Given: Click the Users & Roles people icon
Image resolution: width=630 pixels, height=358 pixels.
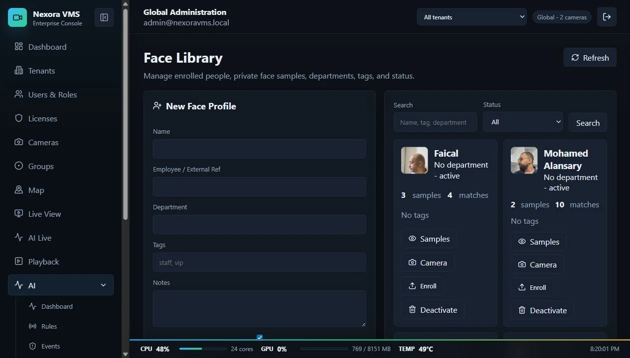Looking at the screenshot, I should (x=19, y=94).
